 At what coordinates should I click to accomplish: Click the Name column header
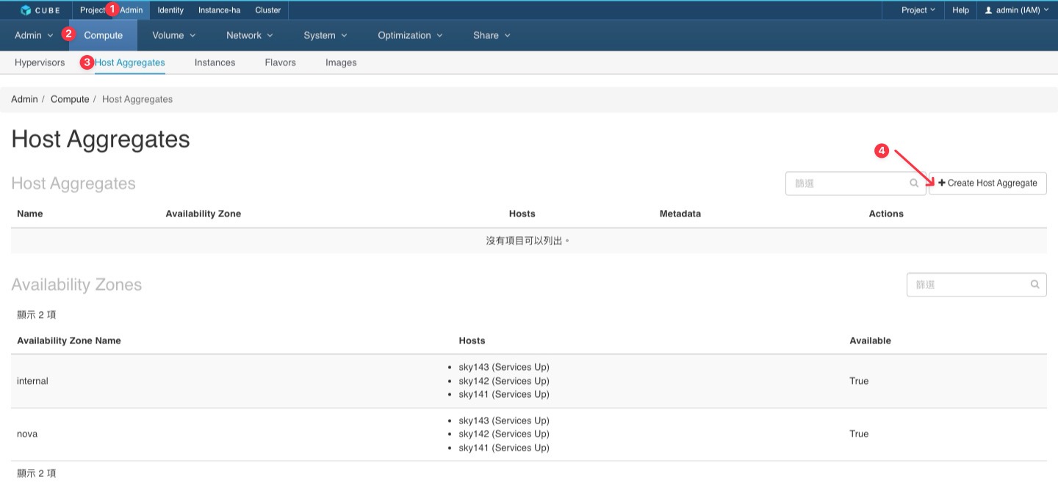[30, 214]
